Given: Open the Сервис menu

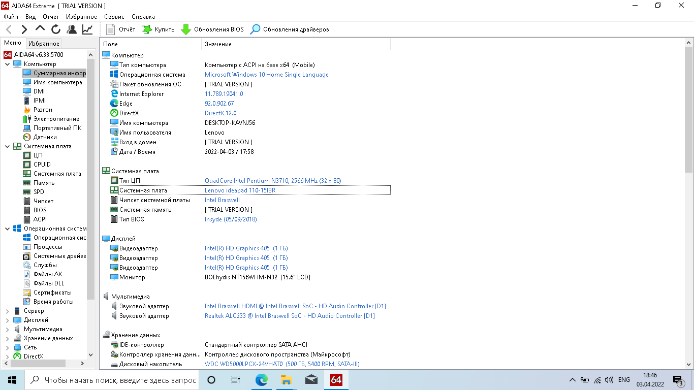Looking at the screenshot, I should coord(114,17).
